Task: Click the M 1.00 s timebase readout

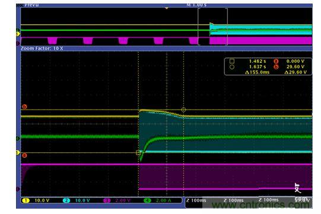Action: [x=196, y=5]
